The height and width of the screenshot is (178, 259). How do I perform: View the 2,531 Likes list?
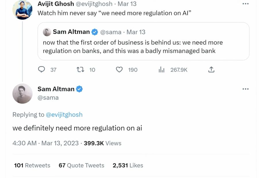[128, 165]
